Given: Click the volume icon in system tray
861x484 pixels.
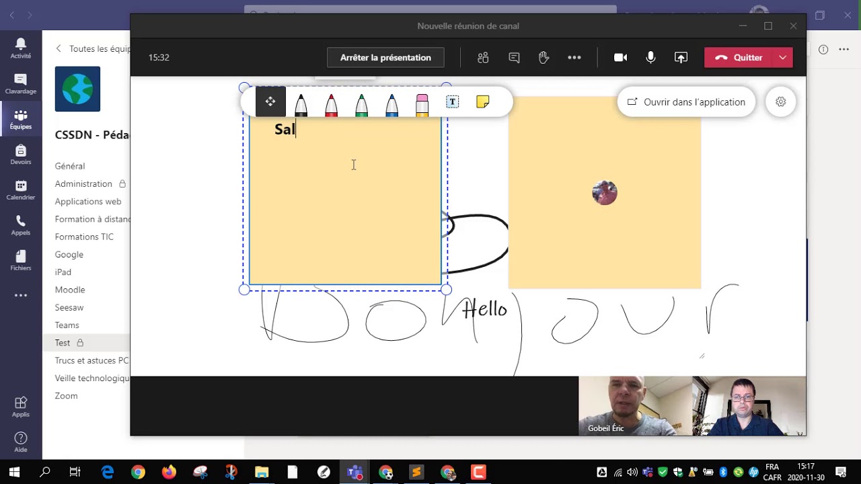Looking at the screenshot, I should [x=633, y=472].
